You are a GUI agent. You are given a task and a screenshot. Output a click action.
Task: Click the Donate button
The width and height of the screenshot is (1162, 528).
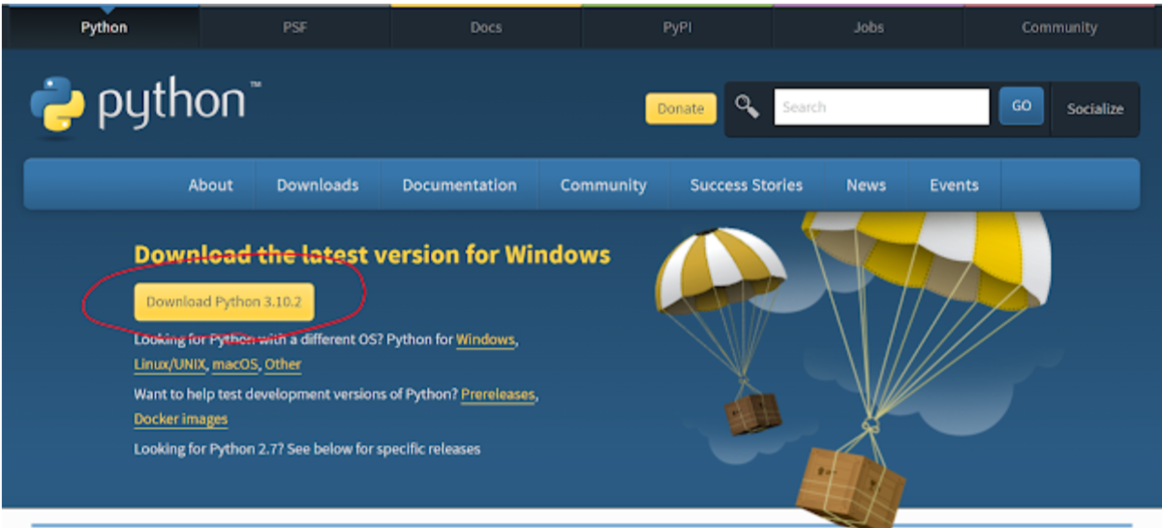(681, 108)
